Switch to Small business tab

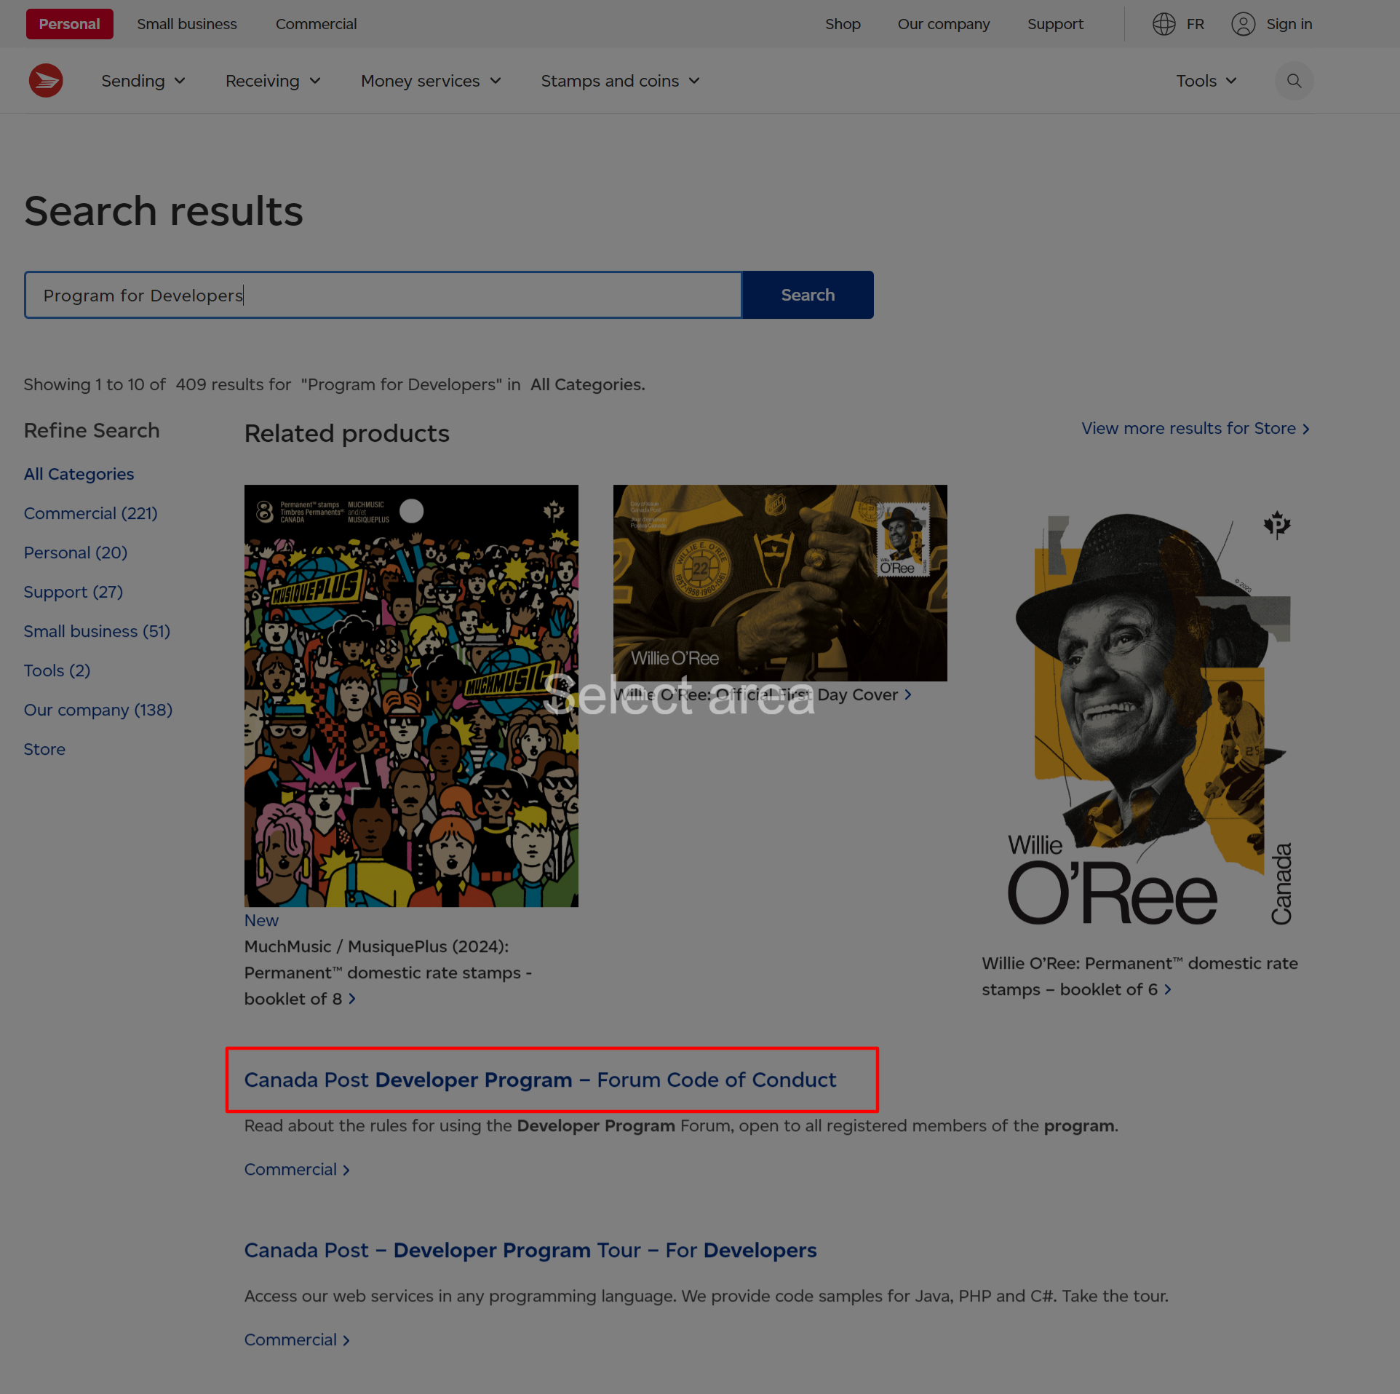tap(187, 24)
